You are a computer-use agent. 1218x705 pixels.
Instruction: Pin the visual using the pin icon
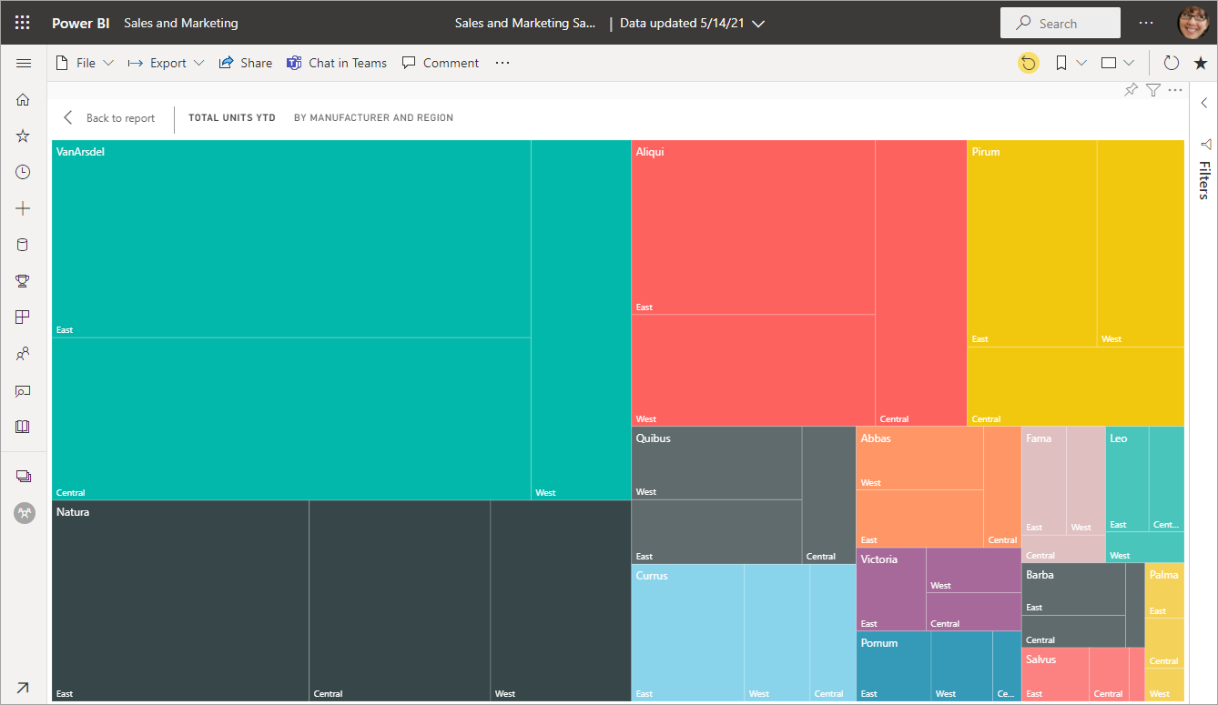click(1132, 89)
